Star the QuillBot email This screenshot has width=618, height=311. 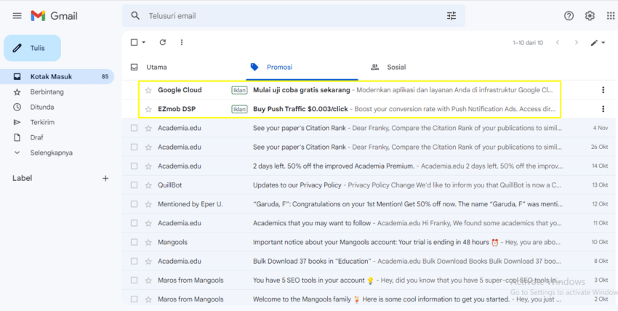point(148,185)
